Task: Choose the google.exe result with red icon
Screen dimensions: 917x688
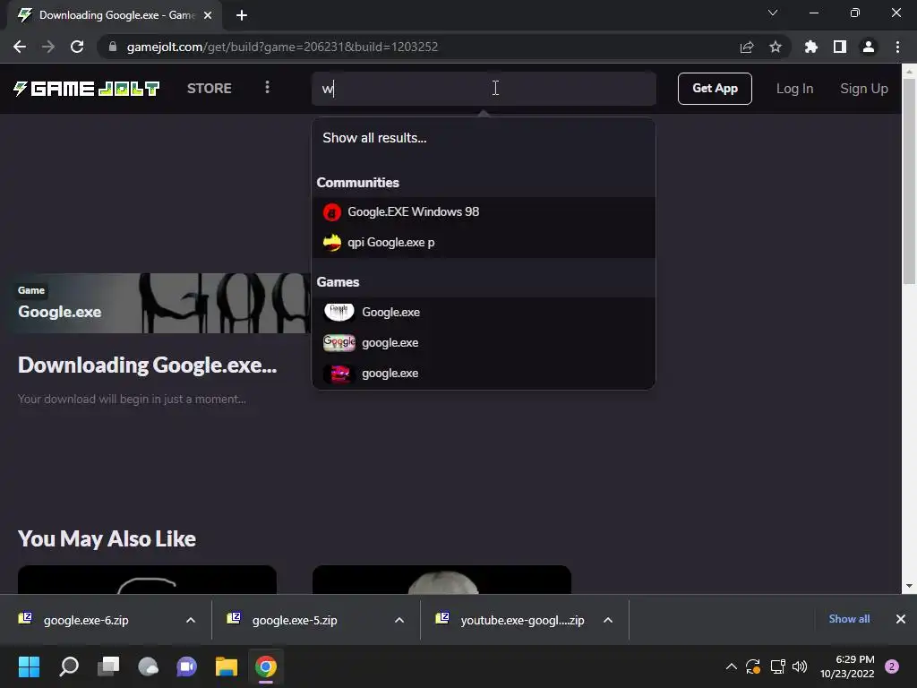Action: (484, 373)
